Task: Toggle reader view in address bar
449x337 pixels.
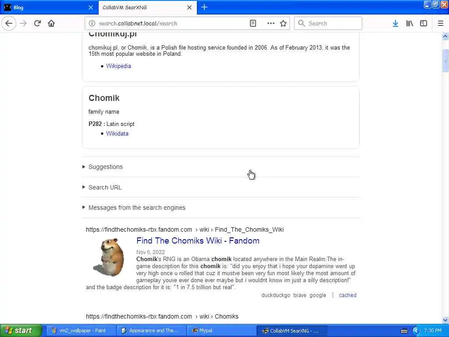Action: (x=253, y=23)
